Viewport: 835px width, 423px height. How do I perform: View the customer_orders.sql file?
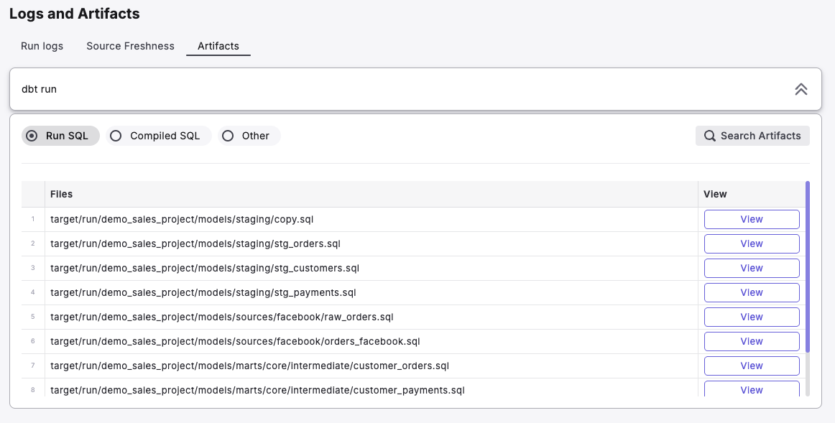click(x=751, y=366)
